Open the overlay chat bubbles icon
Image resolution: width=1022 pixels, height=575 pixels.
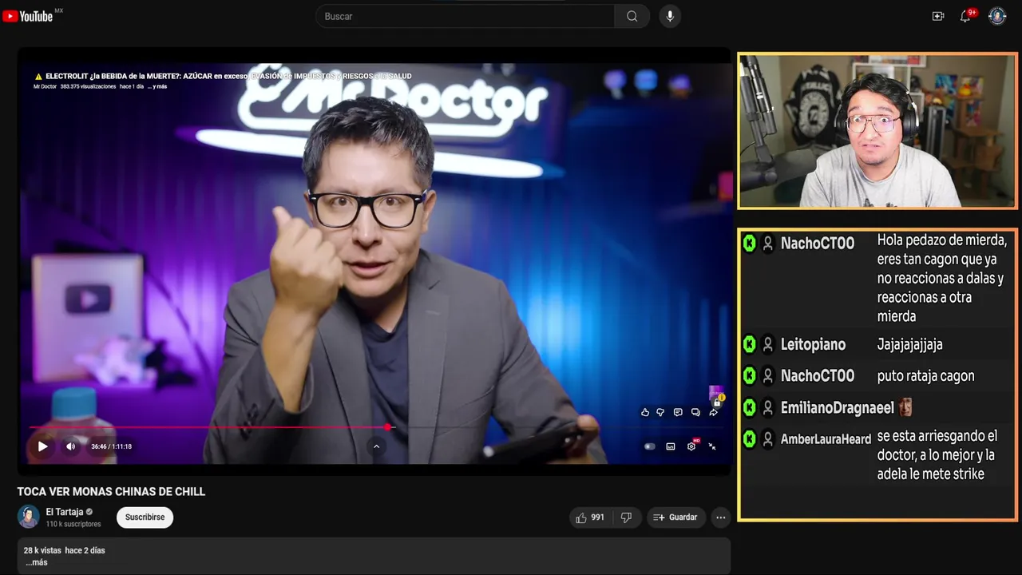695,412
